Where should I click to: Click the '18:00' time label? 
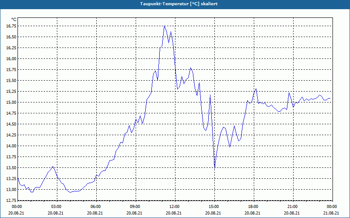click(x=253, y=207)
